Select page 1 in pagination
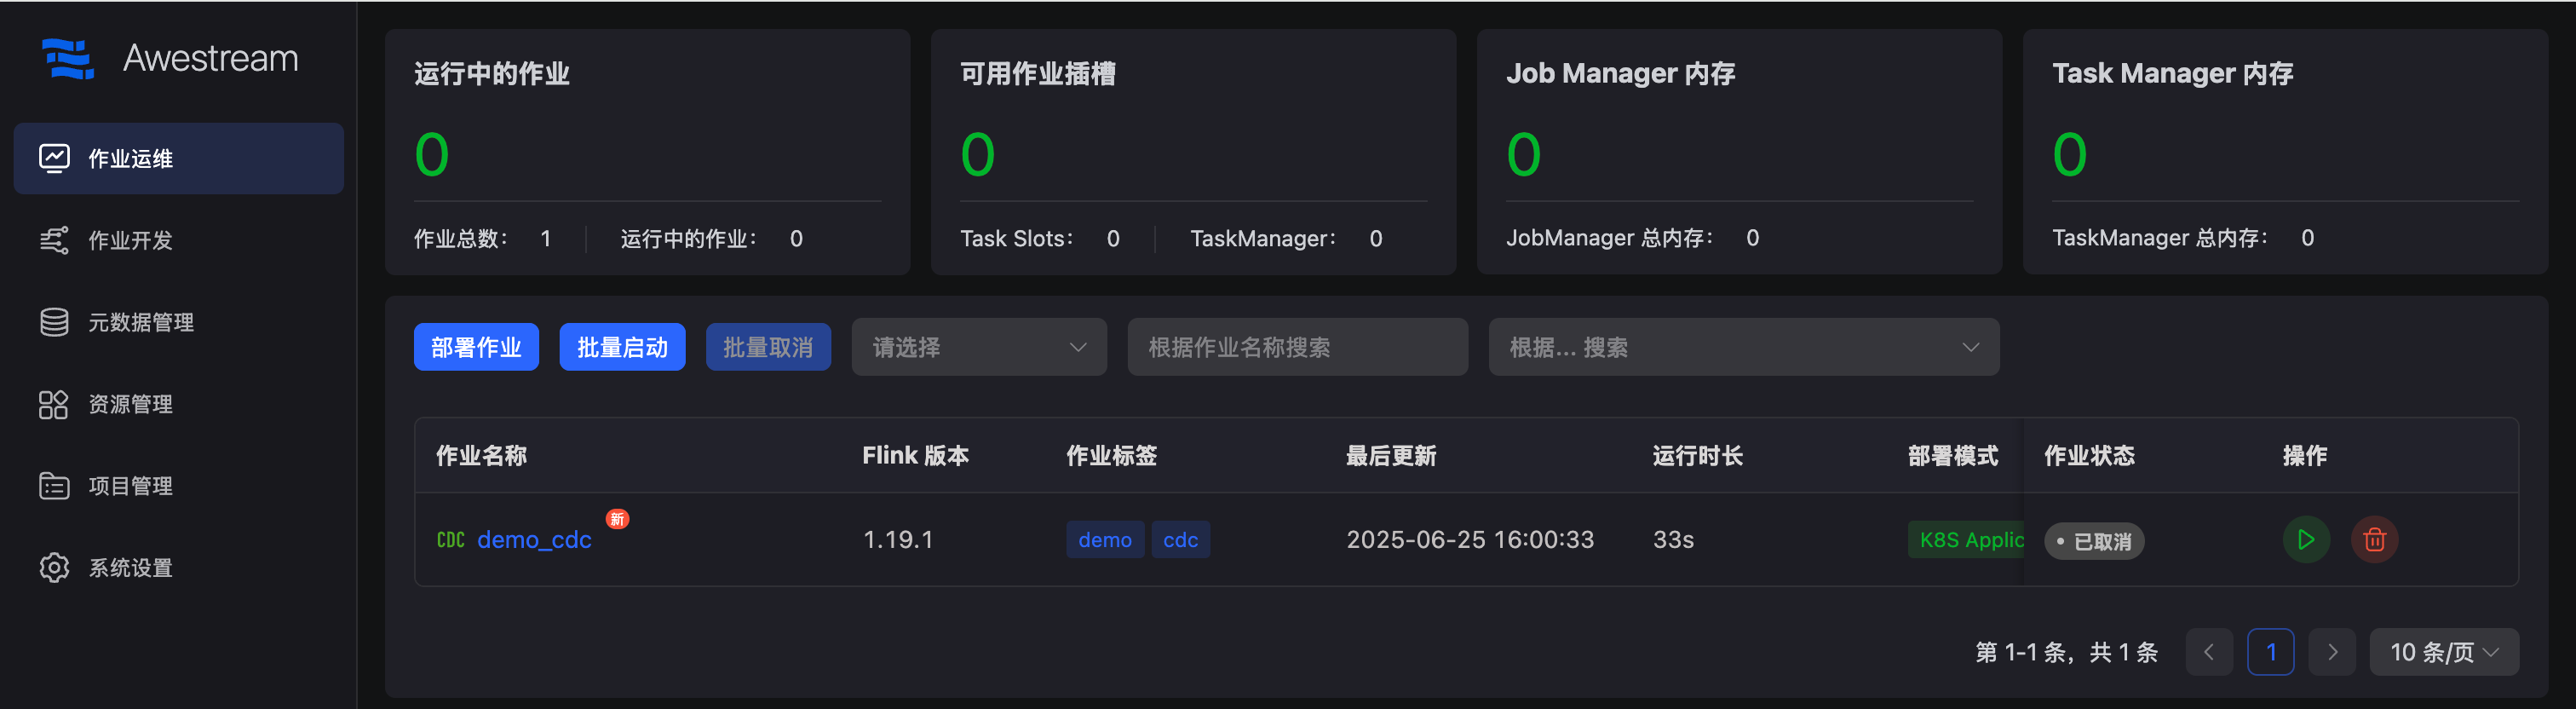Screen dimensions: 2576x709 point(2270,652)
